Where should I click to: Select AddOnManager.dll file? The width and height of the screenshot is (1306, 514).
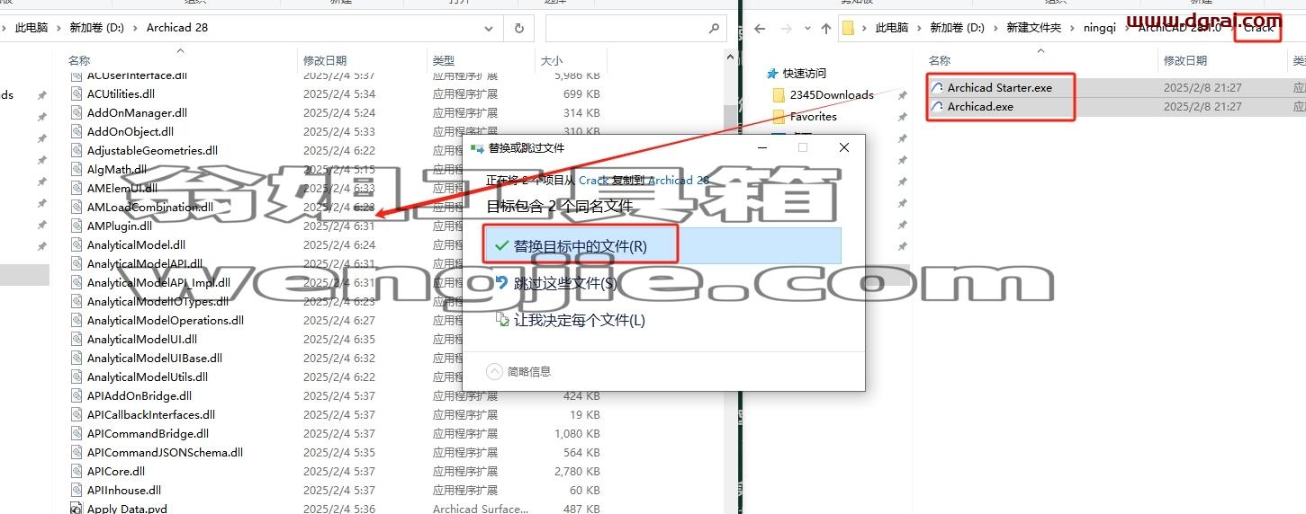pos(137,112)
